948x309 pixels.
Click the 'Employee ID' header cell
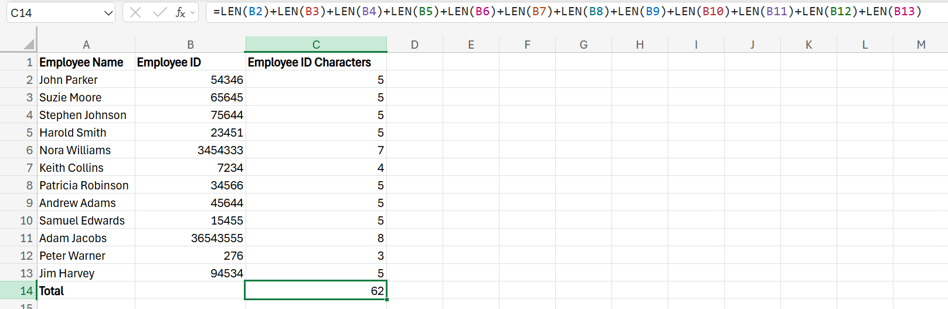[191, 62]
